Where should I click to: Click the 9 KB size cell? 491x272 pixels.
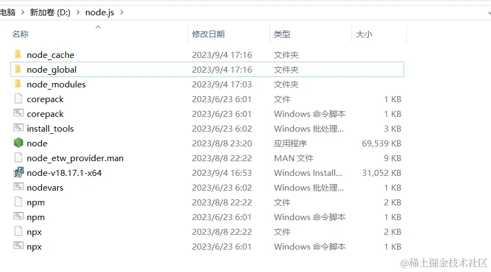393,158
